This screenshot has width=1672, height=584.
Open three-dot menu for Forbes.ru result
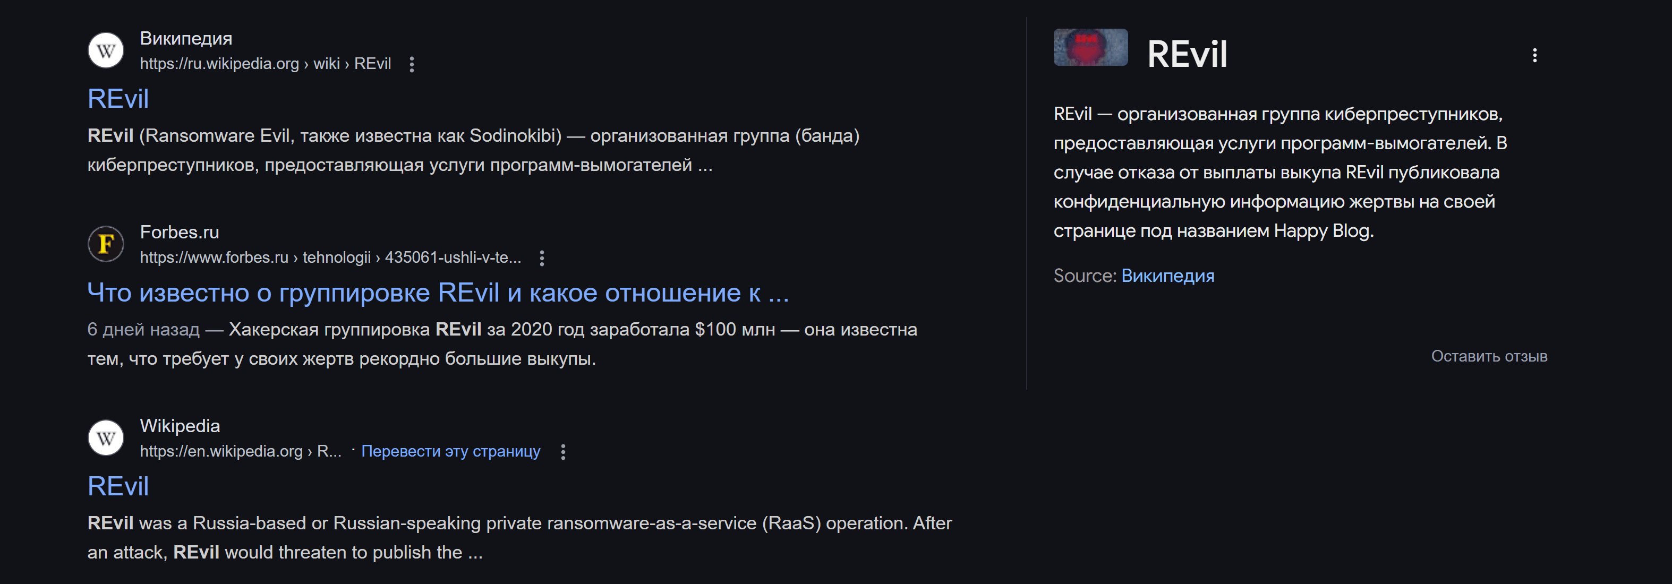542,258
